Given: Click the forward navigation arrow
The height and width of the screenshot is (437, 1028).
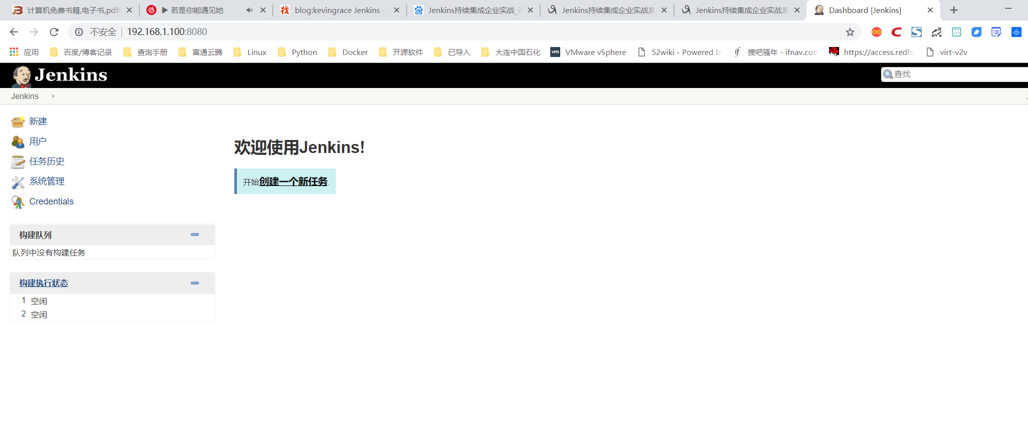Looking at the screenshot, I should (34, 32).
